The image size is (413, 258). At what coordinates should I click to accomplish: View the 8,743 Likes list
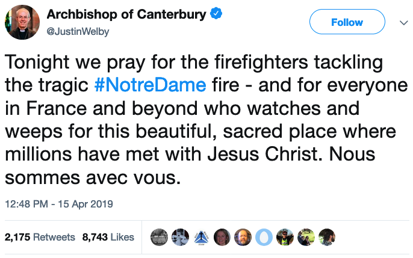(x=108, y=237)
